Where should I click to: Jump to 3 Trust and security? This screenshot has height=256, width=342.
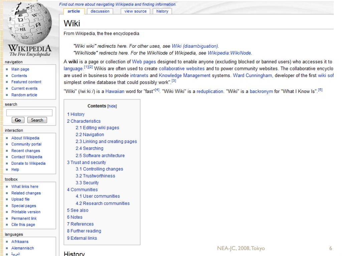point(87,163)
